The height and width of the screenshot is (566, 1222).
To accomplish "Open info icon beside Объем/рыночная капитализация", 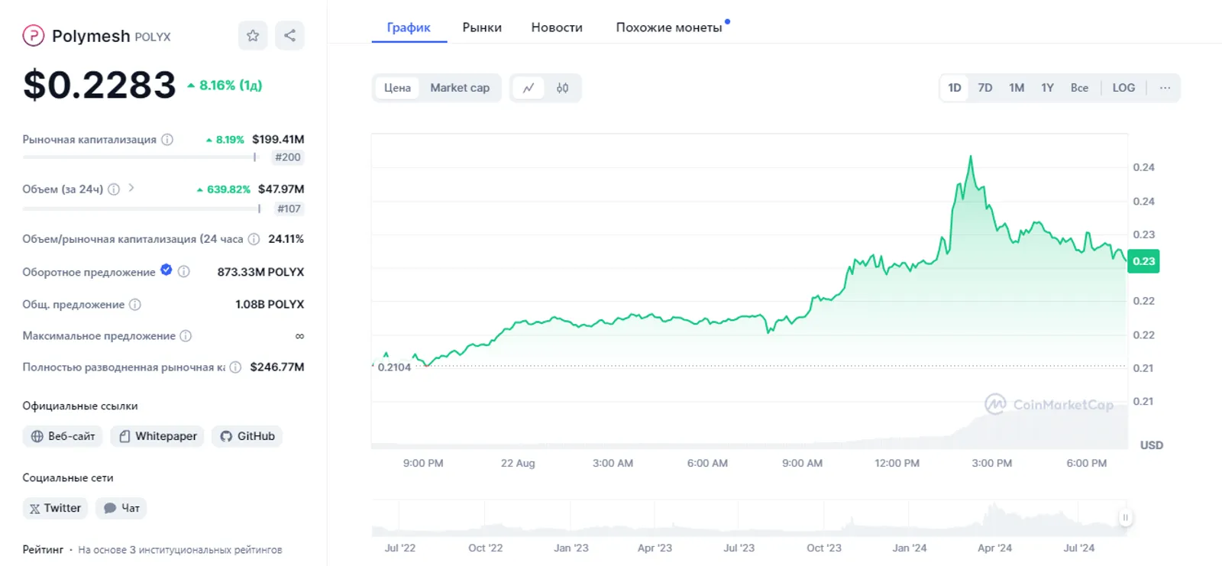I will tap(254, 239).
